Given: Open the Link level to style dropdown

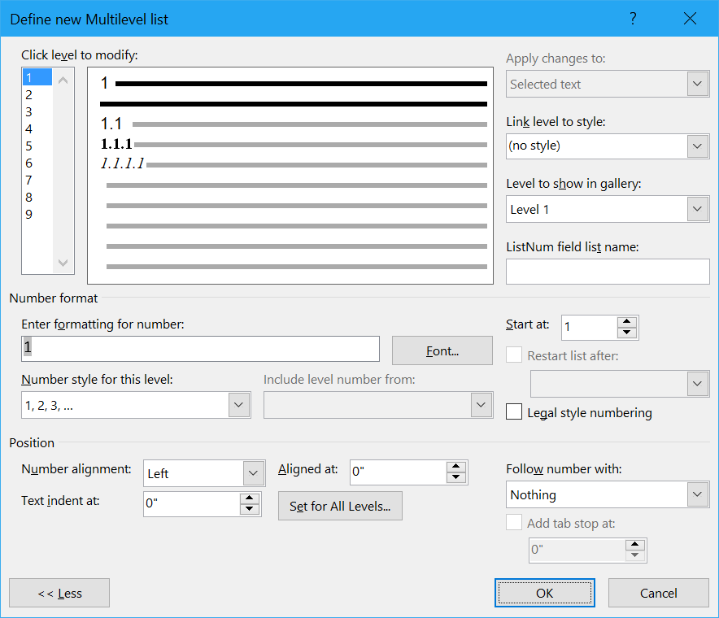Looking at the screenshot, I should tap(608, 146).
